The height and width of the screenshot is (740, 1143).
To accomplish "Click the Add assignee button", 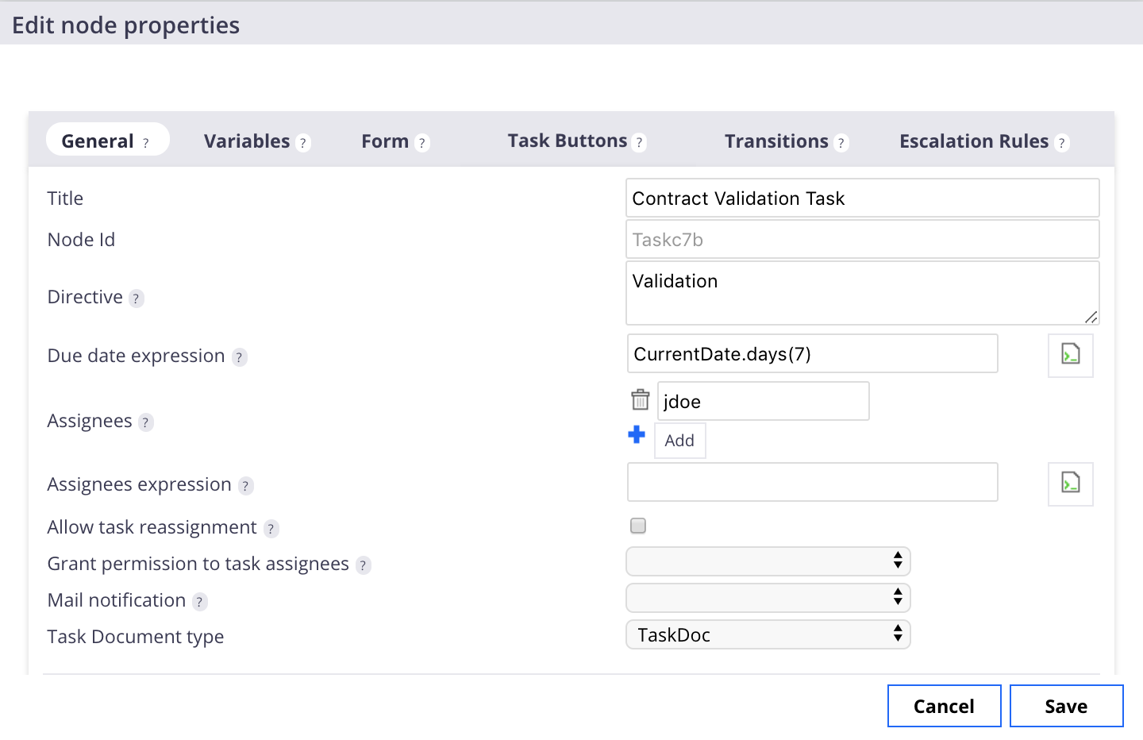I will [679, 441].
